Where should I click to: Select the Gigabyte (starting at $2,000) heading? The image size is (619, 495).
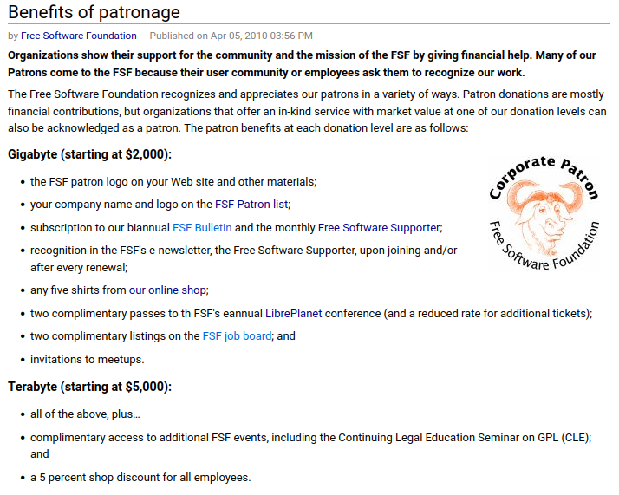89,154
